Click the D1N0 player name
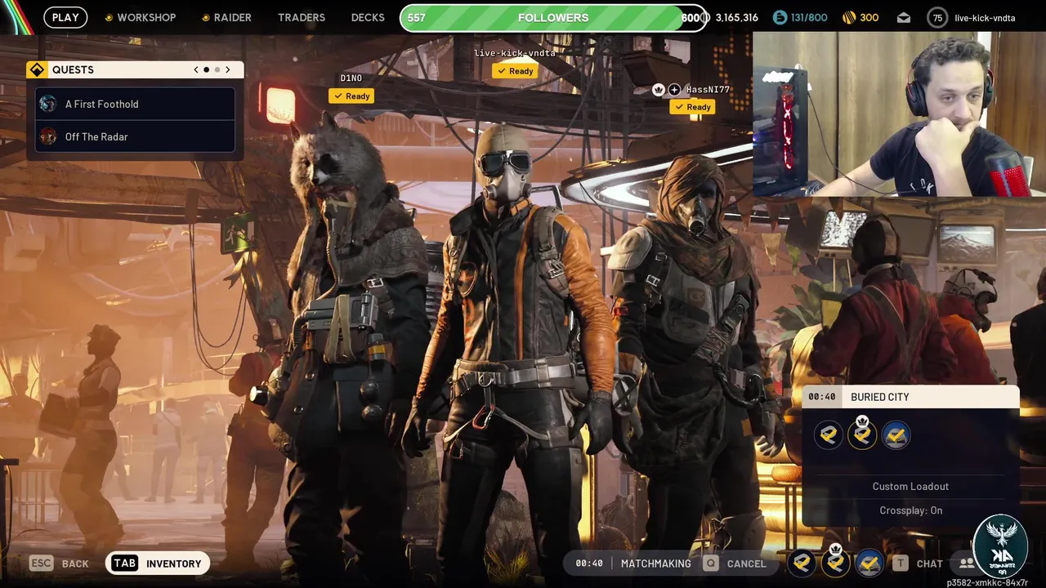 [x=351, y=78]
